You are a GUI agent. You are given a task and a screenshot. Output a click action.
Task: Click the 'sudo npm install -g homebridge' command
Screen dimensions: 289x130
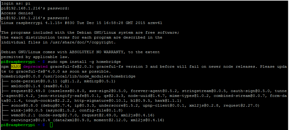point(84,62)
